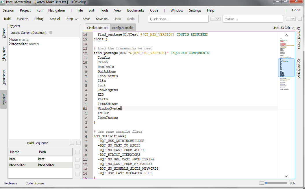Screen dimensions: 305x189
Task: Click icon button beside the kate build row
Action: point(77,160)
